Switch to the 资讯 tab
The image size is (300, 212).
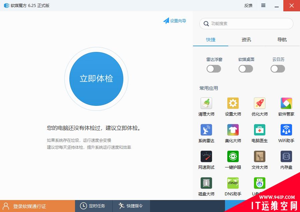(x=246, y=40)
